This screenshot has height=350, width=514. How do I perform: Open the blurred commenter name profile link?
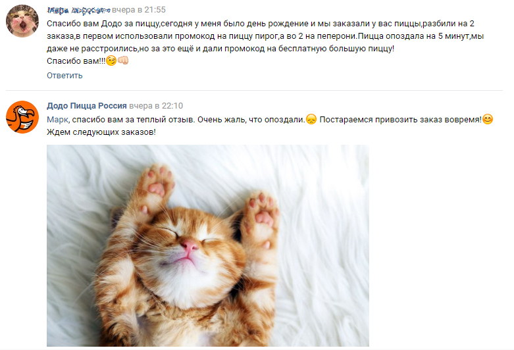pyautogui.click(x=78, y=10)
